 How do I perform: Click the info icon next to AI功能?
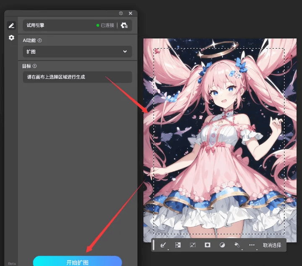[40, 40]
